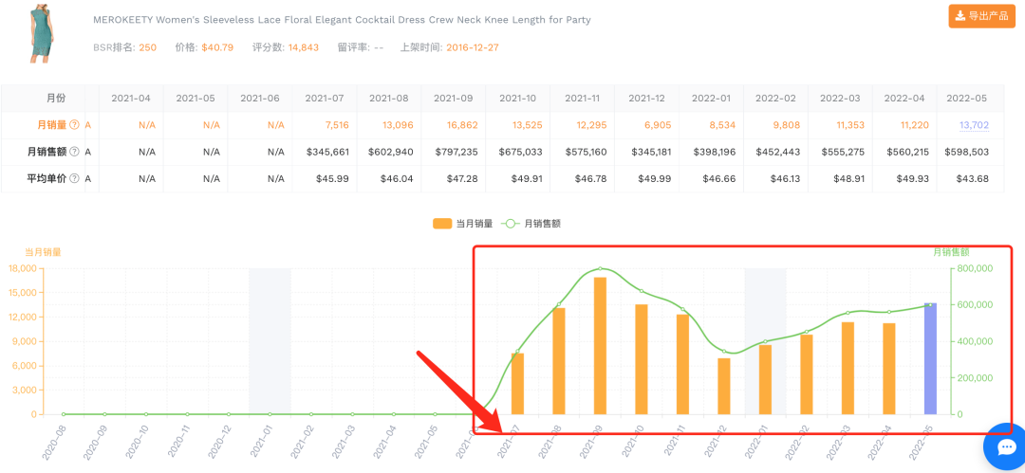Select the blue 2022-05 sales bar
The width and height of the screenshot is (1025, 473).
click(930, 358)
